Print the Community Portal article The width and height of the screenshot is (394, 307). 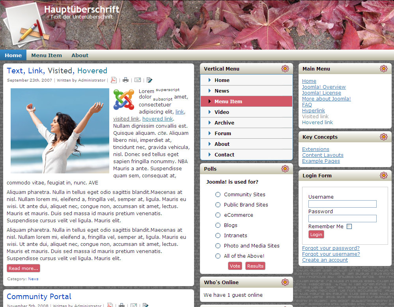121,305
